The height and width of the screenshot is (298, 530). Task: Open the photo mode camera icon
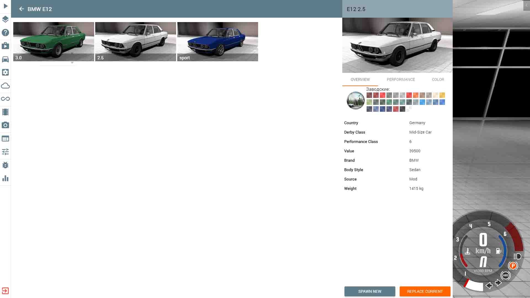(x=5, y=125)
